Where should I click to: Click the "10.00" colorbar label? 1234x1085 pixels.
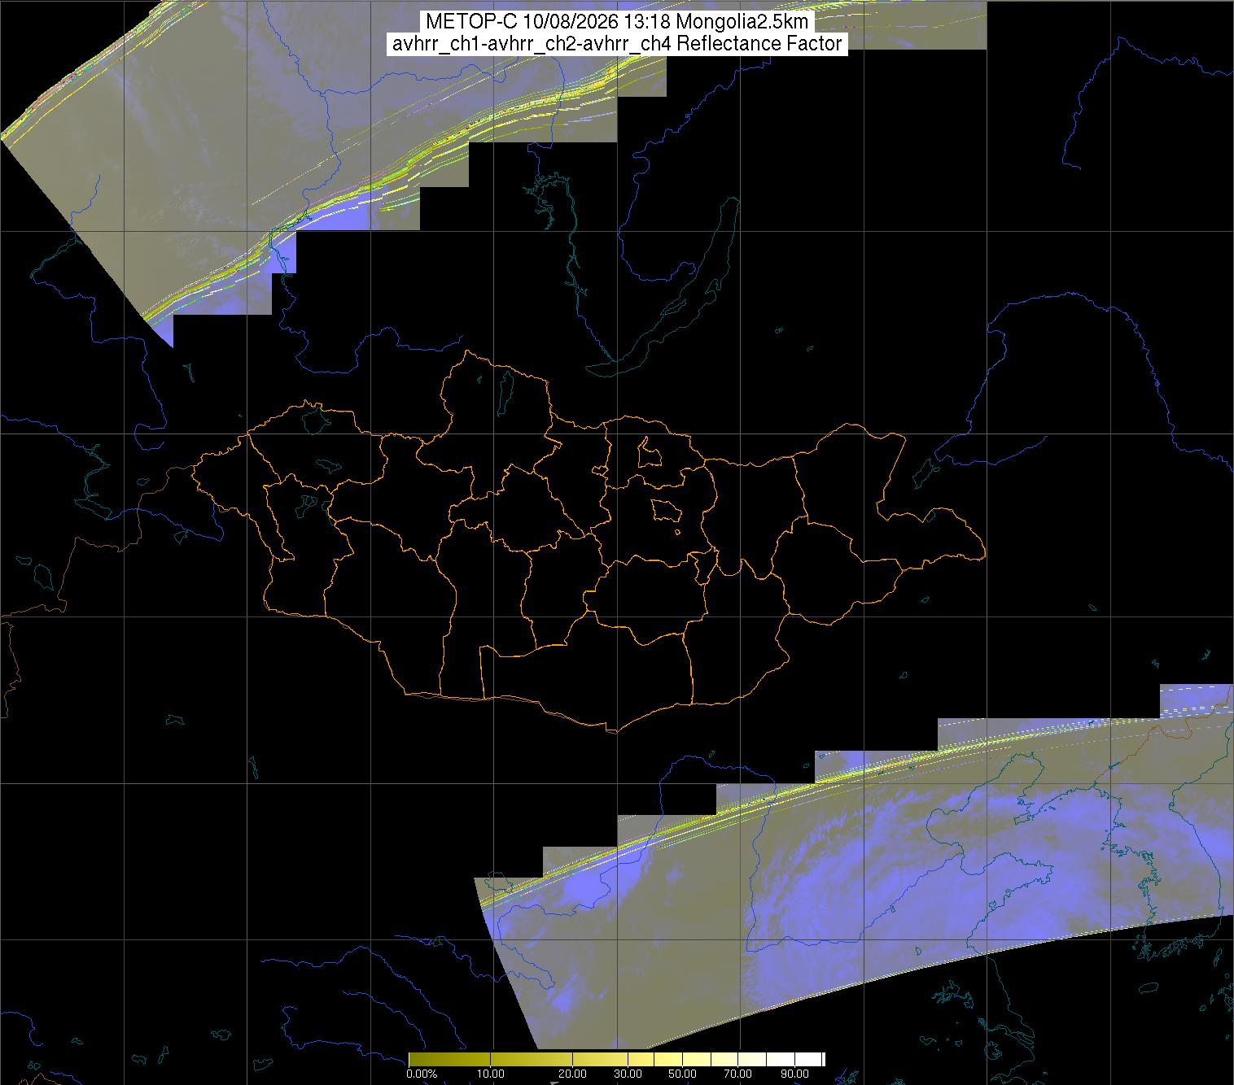coord(492,1074)
